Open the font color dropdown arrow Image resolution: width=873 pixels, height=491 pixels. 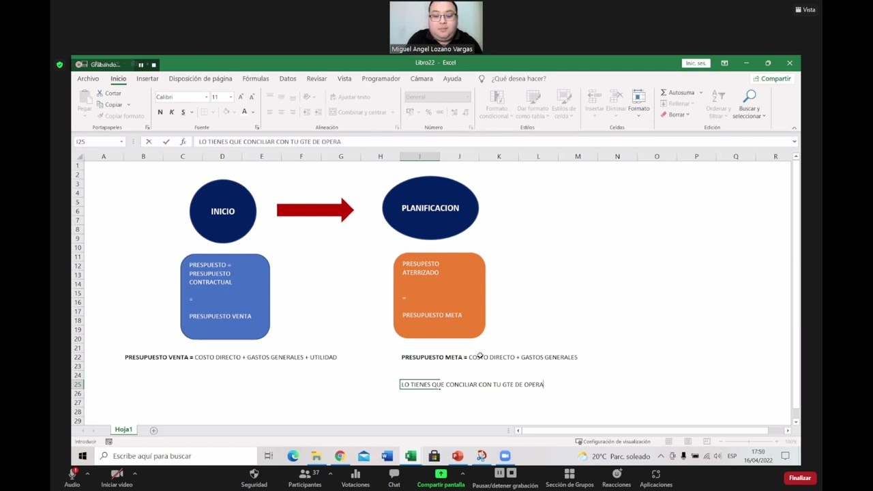pyautogui.click(x=253, y=112)
